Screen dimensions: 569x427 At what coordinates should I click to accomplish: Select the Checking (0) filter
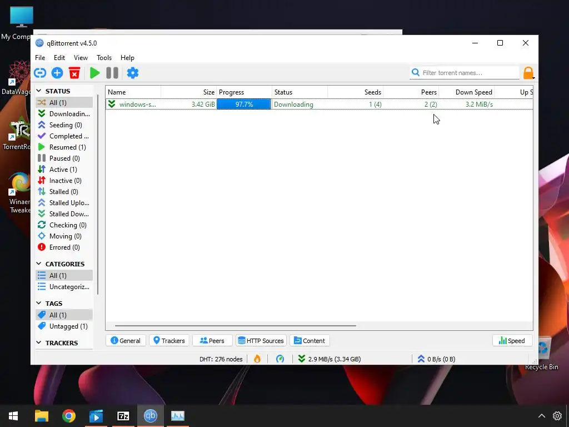(64, 225)
